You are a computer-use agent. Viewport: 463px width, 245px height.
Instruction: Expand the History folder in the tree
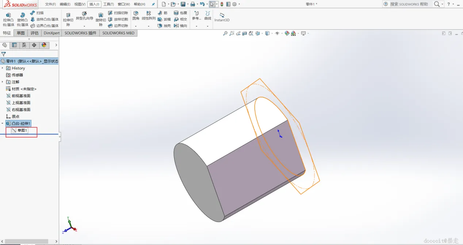click(x=3, y=68)
